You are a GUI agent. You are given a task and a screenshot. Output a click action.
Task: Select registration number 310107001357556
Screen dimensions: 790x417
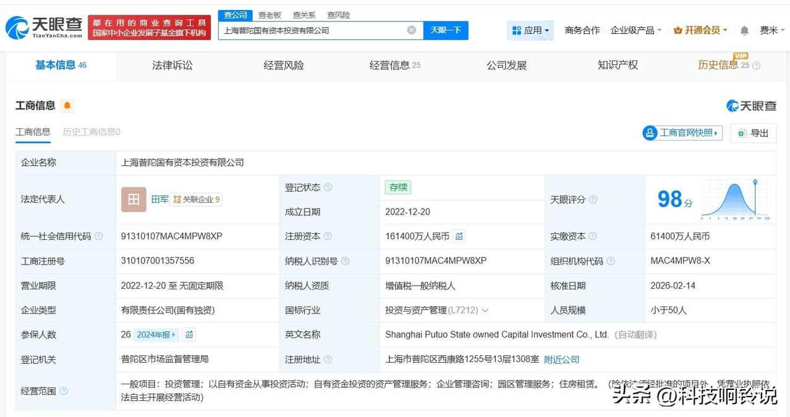pyautogui.click(x=158, y=261)
